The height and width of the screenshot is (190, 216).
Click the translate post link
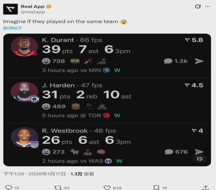point(13,28)
